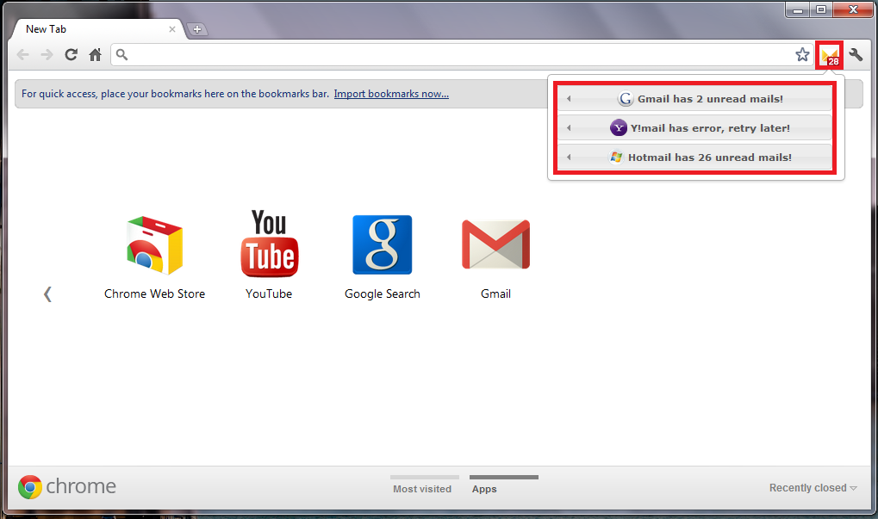Open Hotmail has 26 unread mails entry
The image size is (878, 519).
694,158
